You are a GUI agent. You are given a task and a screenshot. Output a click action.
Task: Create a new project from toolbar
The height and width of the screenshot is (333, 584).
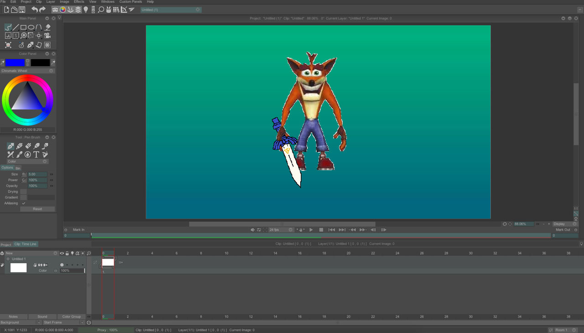(x=7, y=10)
